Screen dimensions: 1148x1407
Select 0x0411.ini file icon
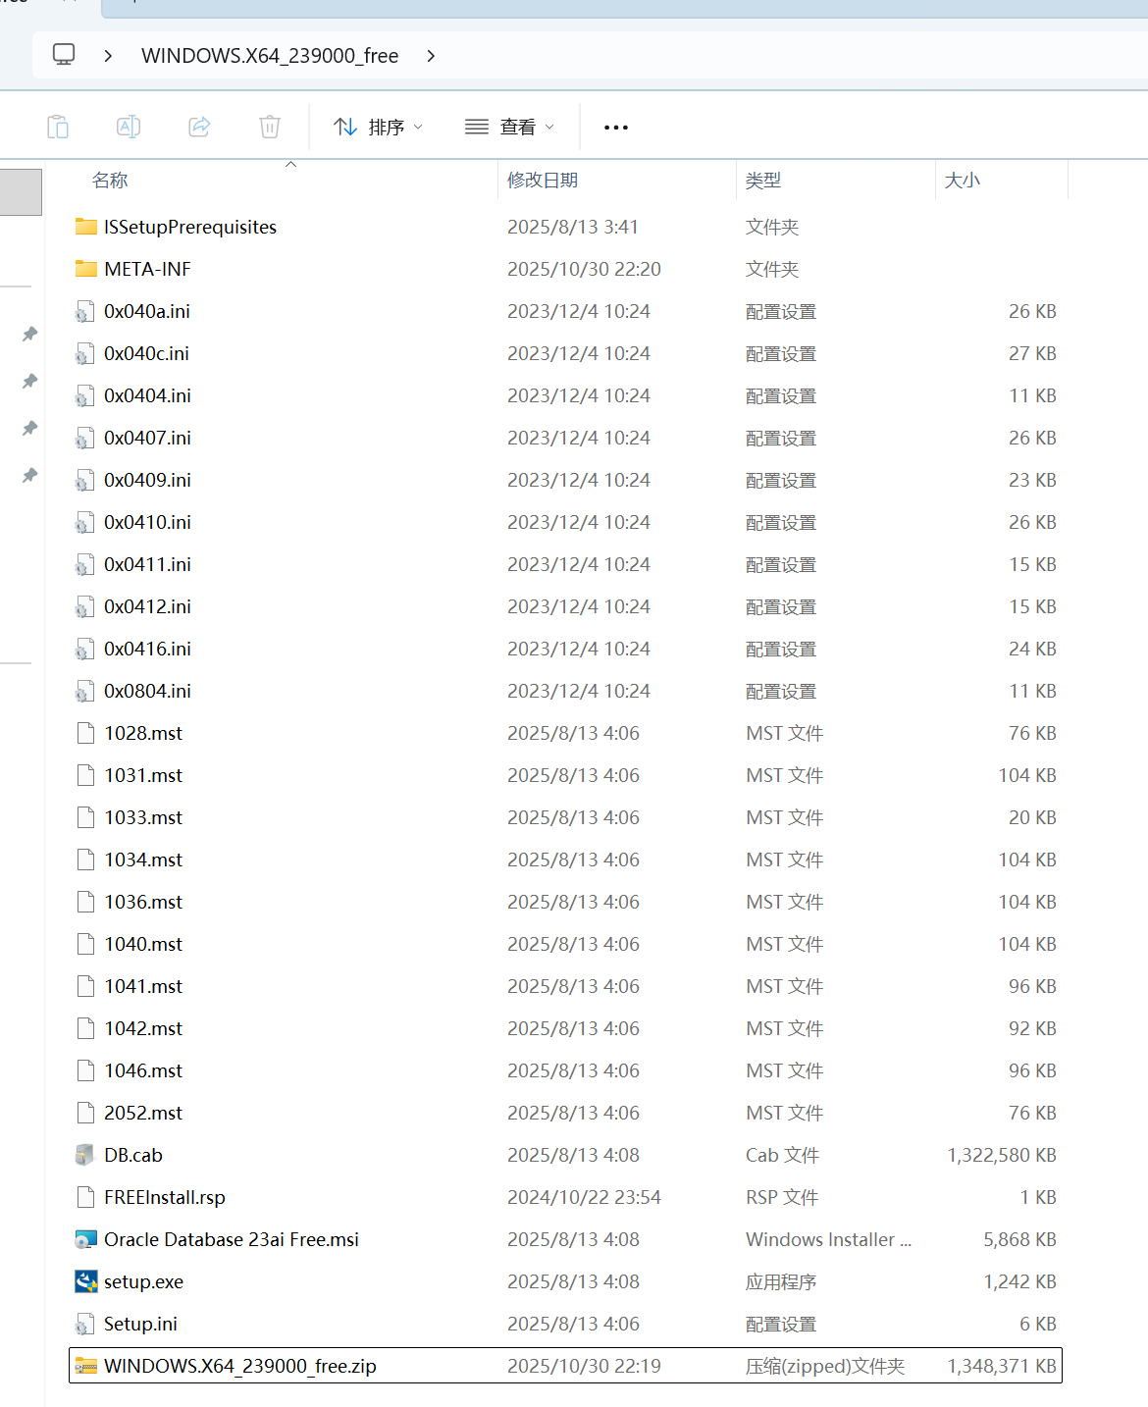click(x=85, y=565)
